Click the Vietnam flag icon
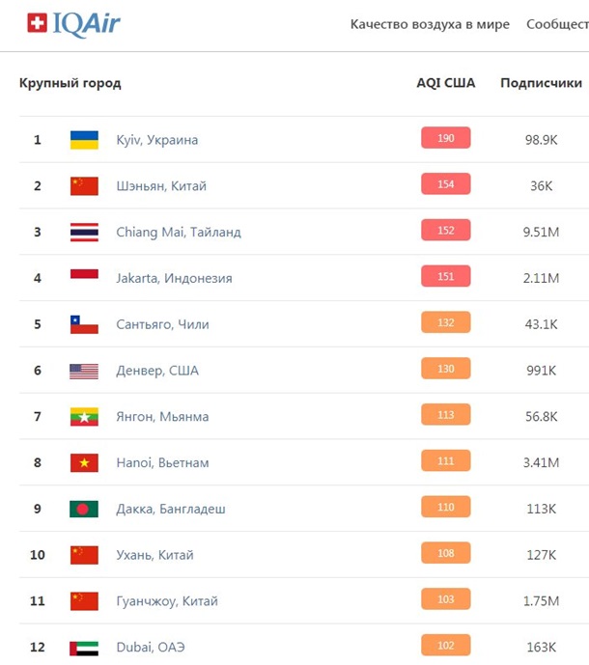The image size is (589, 665). tap(84, 463)
